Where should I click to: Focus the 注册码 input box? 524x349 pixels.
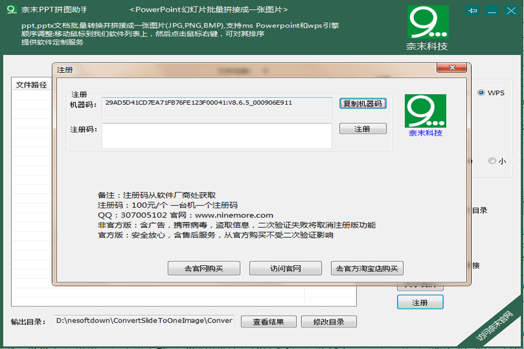(x=217, y=136)
